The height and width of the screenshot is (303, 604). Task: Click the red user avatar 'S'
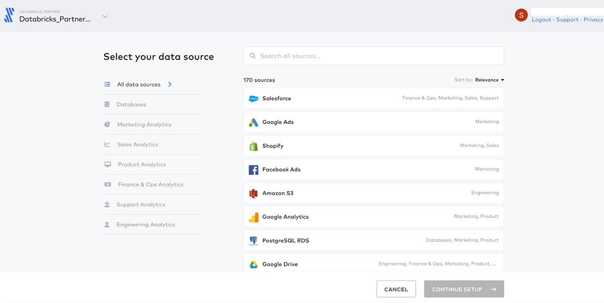521,15
